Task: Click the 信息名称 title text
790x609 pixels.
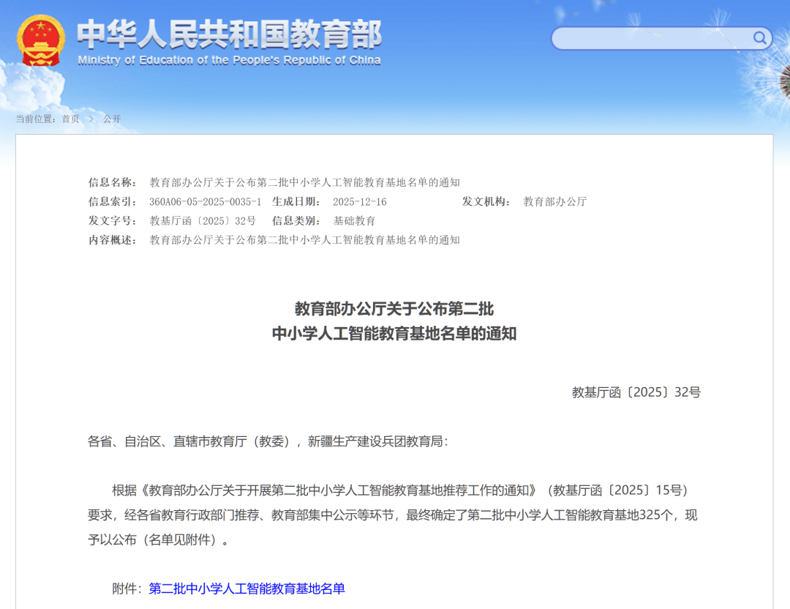Action: coord(304,183)
